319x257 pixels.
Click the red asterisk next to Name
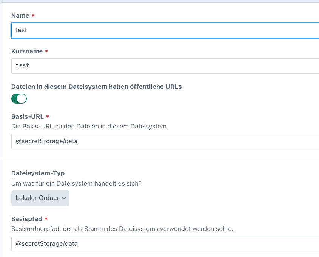33,16
